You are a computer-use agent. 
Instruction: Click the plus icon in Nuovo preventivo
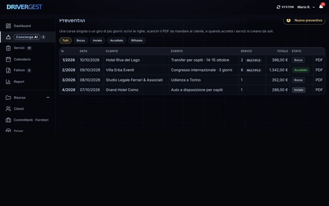click(x=289, y=20)
